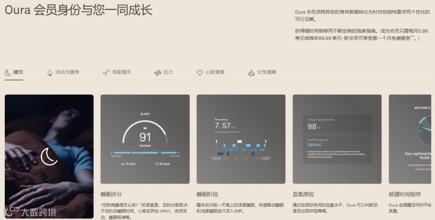Click the 睡眠评分 description mentioning 心率变异性 (HRV)
This screenshot has width=435, height=220.
click(x=144, y=211)
